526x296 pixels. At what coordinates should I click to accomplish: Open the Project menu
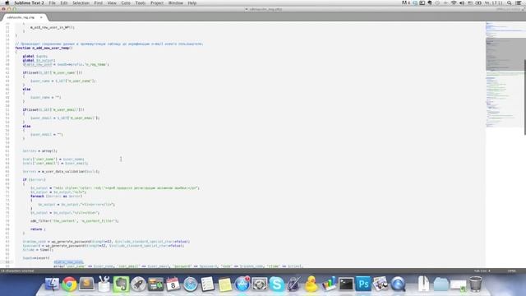click(157, 3)
